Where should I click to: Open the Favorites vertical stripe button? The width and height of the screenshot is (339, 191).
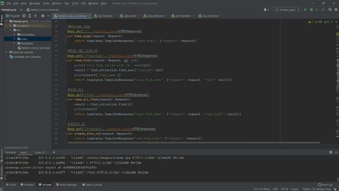click(2, 173)
